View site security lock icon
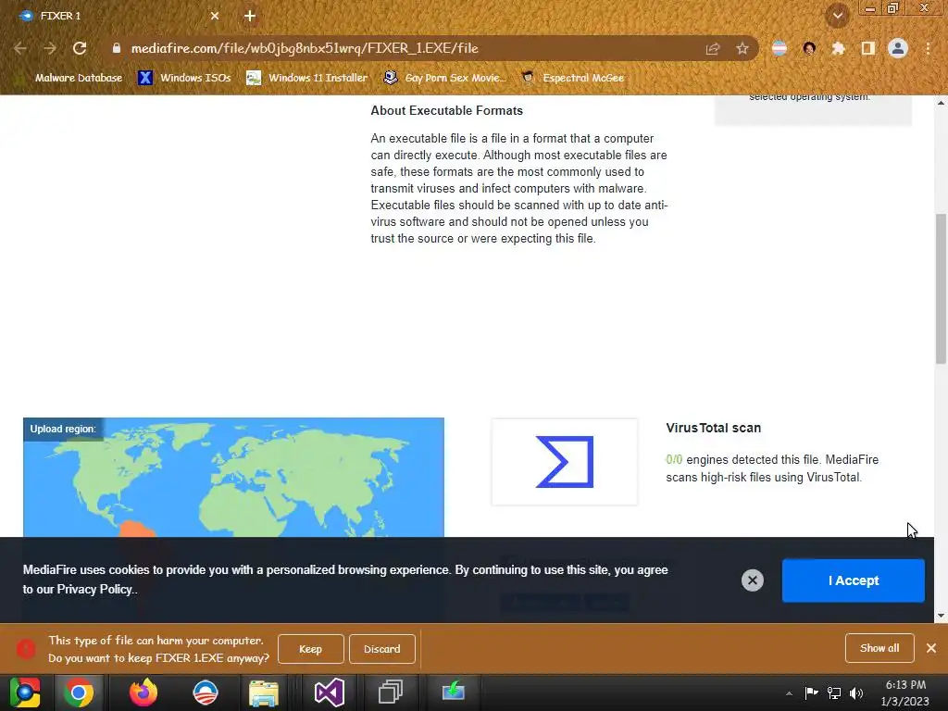The width and height of the screenshot is (948, 711). coord(117,48)
